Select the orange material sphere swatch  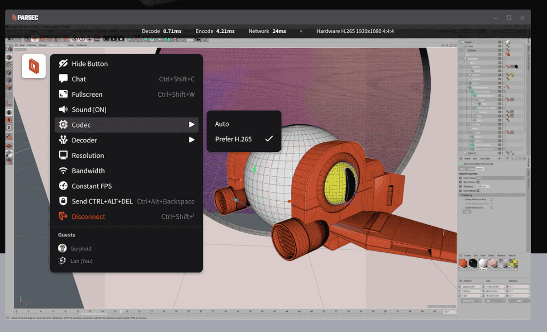click(x=463, y=263)
